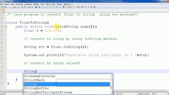
Task: Click Sel : 0 | 0 status entry
Action: pyautogui.click(x=119, y=94)
